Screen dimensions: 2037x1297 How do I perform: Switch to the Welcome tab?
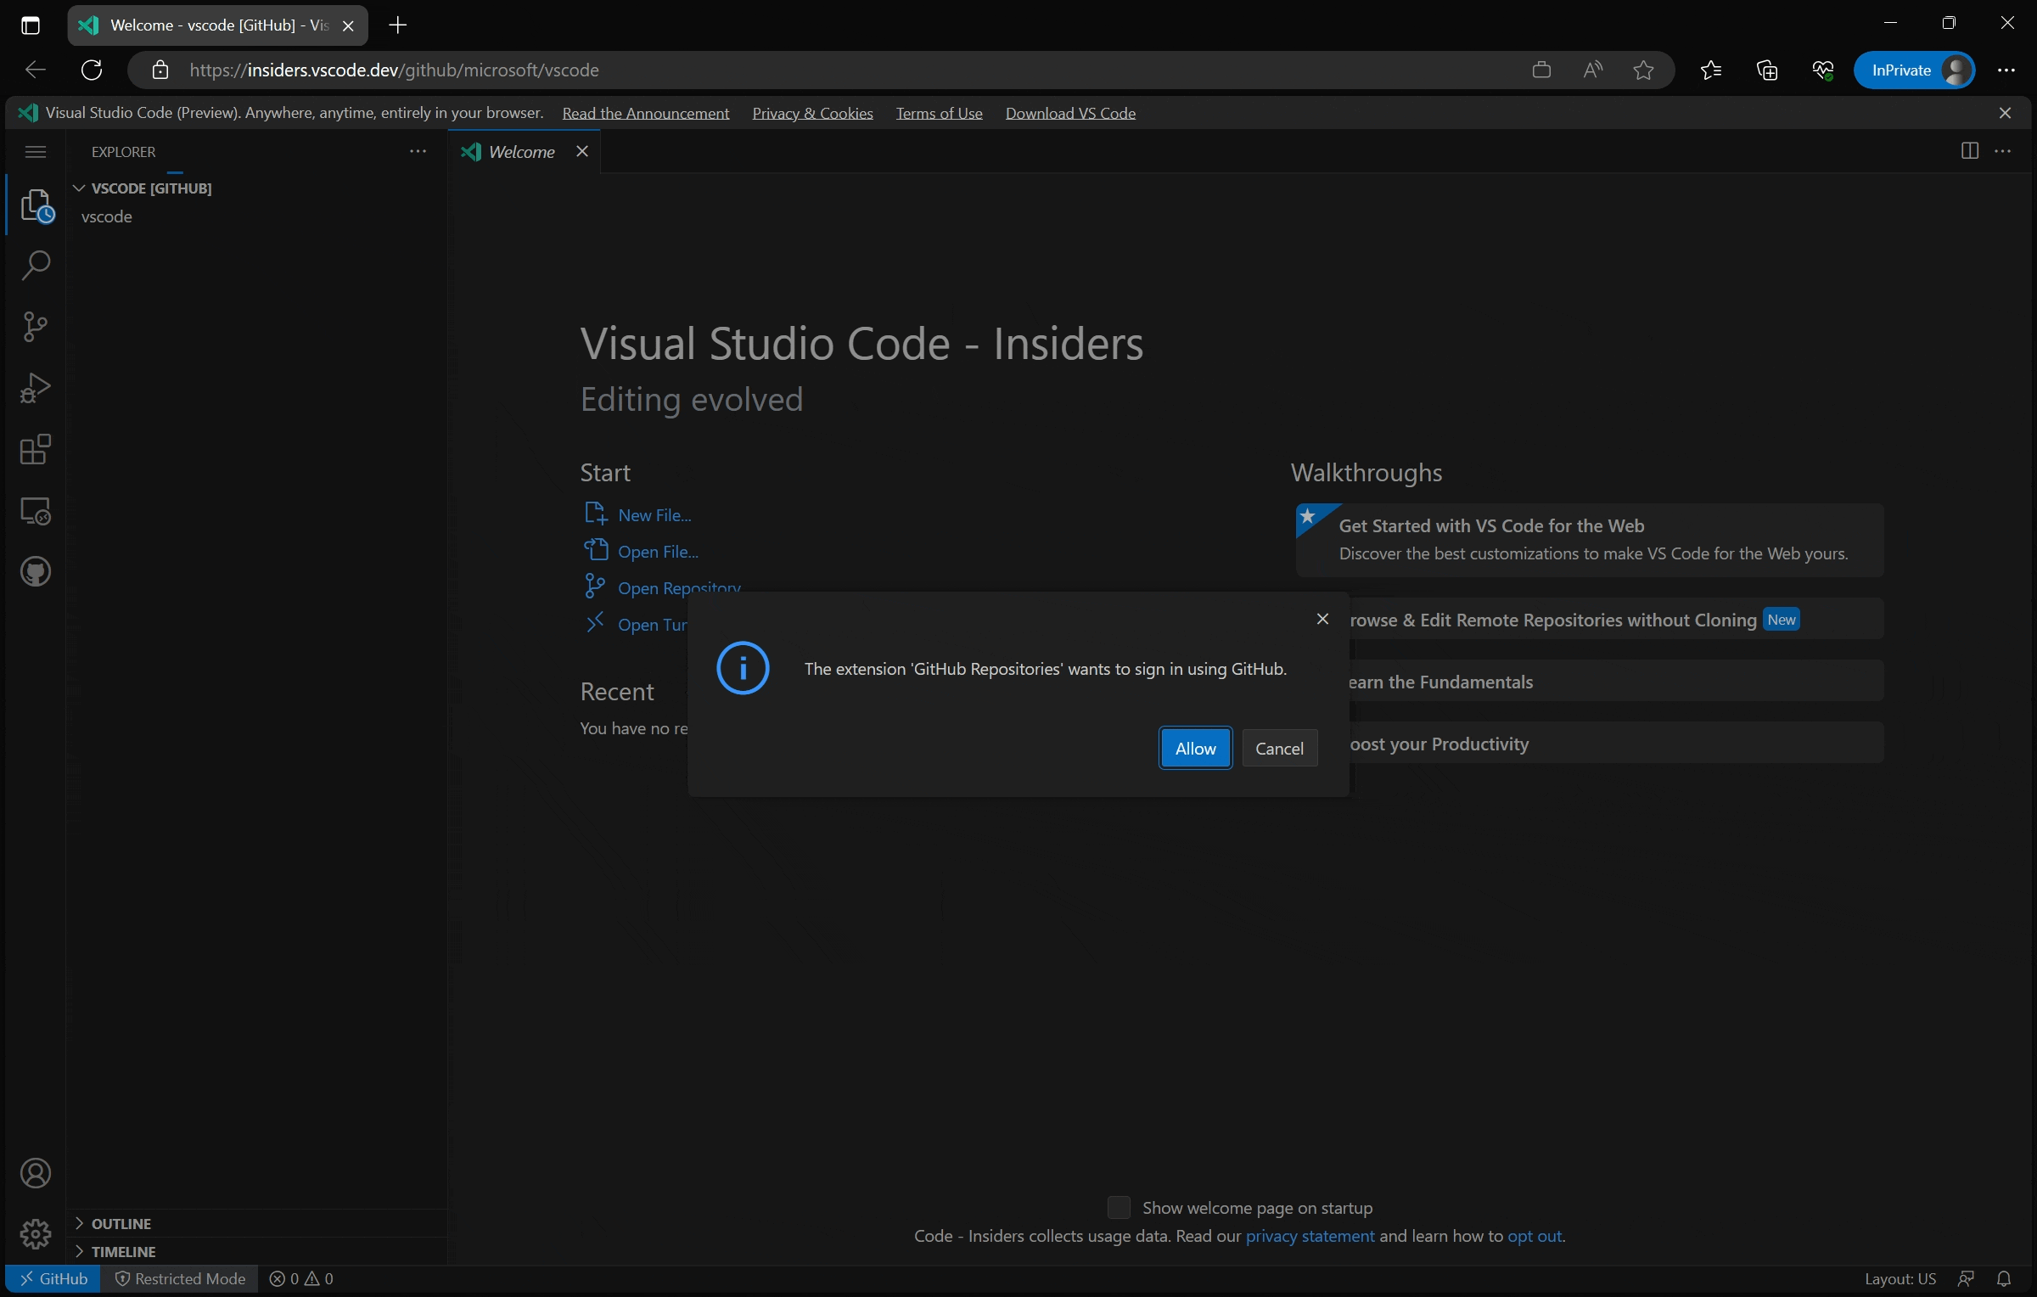[520, 151]
